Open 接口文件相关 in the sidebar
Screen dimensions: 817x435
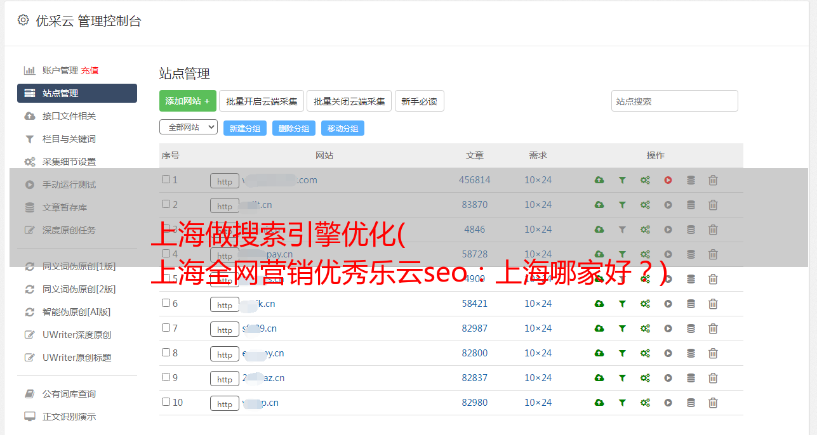69,116
